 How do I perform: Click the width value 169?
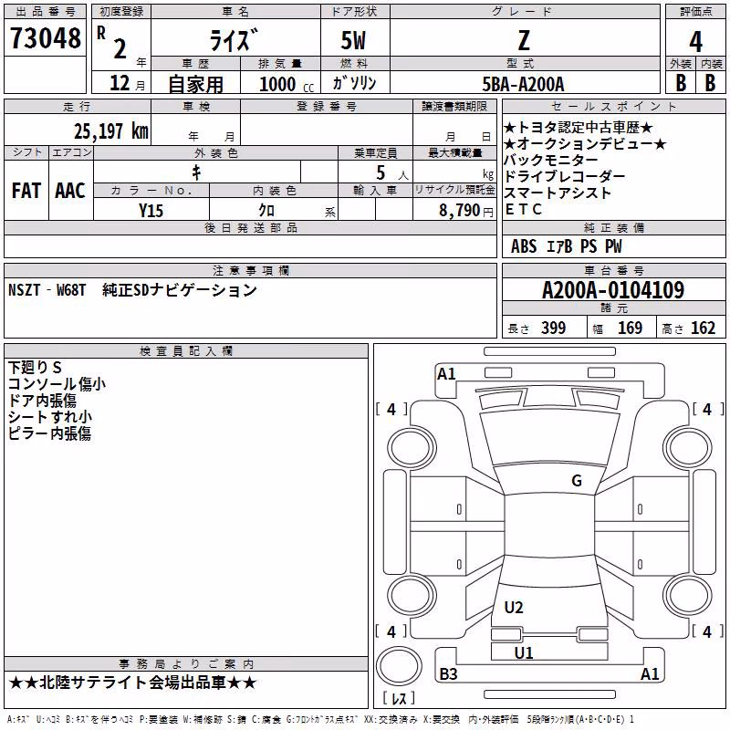(630, 328)
